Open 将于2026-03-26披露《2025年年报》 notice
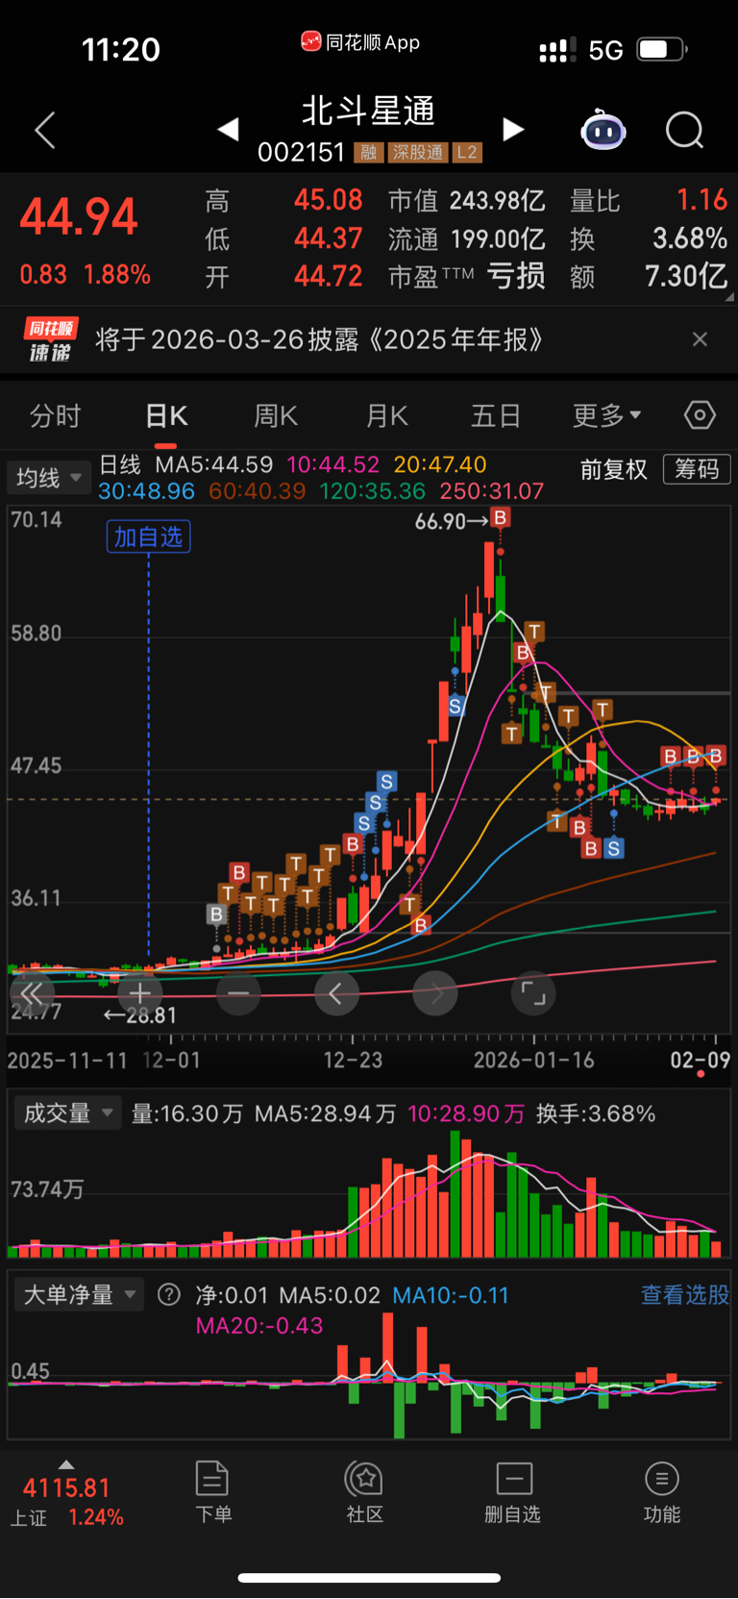The image size is (738, 1599). 319,339
